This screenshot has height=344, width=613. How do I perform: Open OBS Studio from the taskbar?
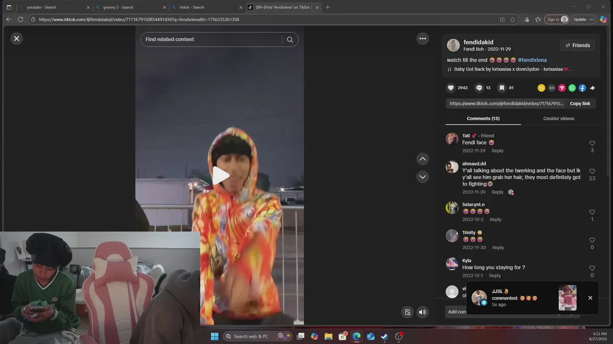click(398, 336)
